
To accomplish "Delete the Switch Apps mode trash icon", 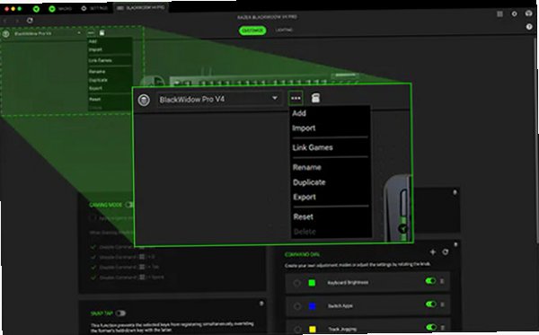I will [x=442, y=304].
